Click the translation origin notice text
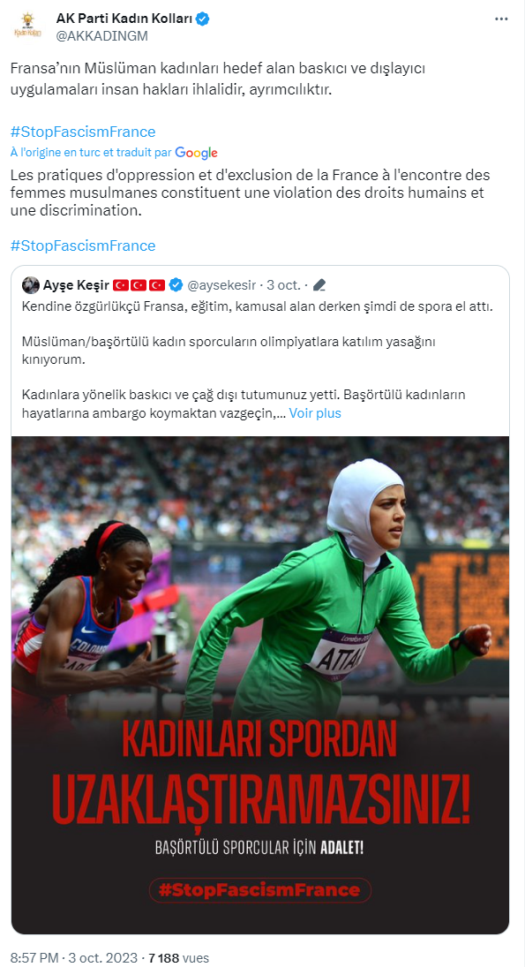 tap(91, 152)
